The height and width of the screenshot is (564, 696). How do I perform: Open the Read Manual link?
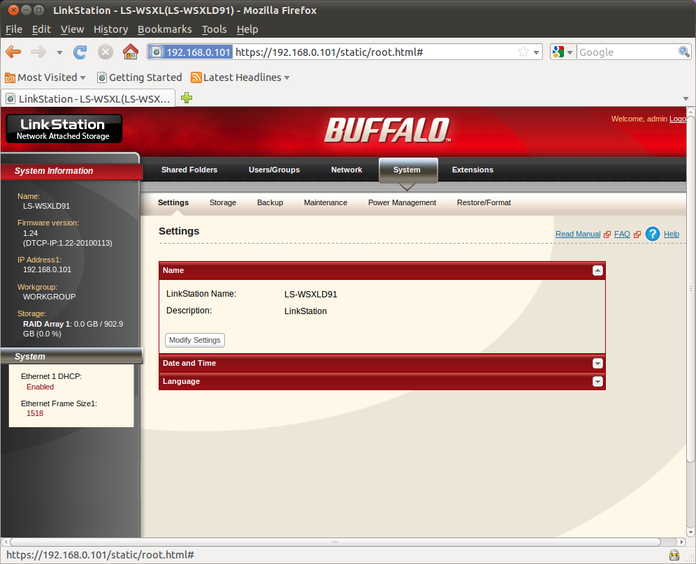[x=577, y=234]
